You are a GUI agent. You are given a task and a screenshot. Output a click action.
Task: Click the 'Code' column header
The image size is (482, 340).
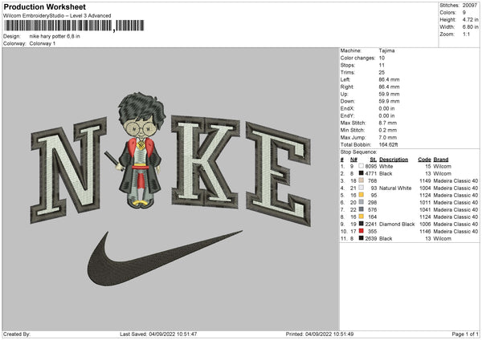424,160
